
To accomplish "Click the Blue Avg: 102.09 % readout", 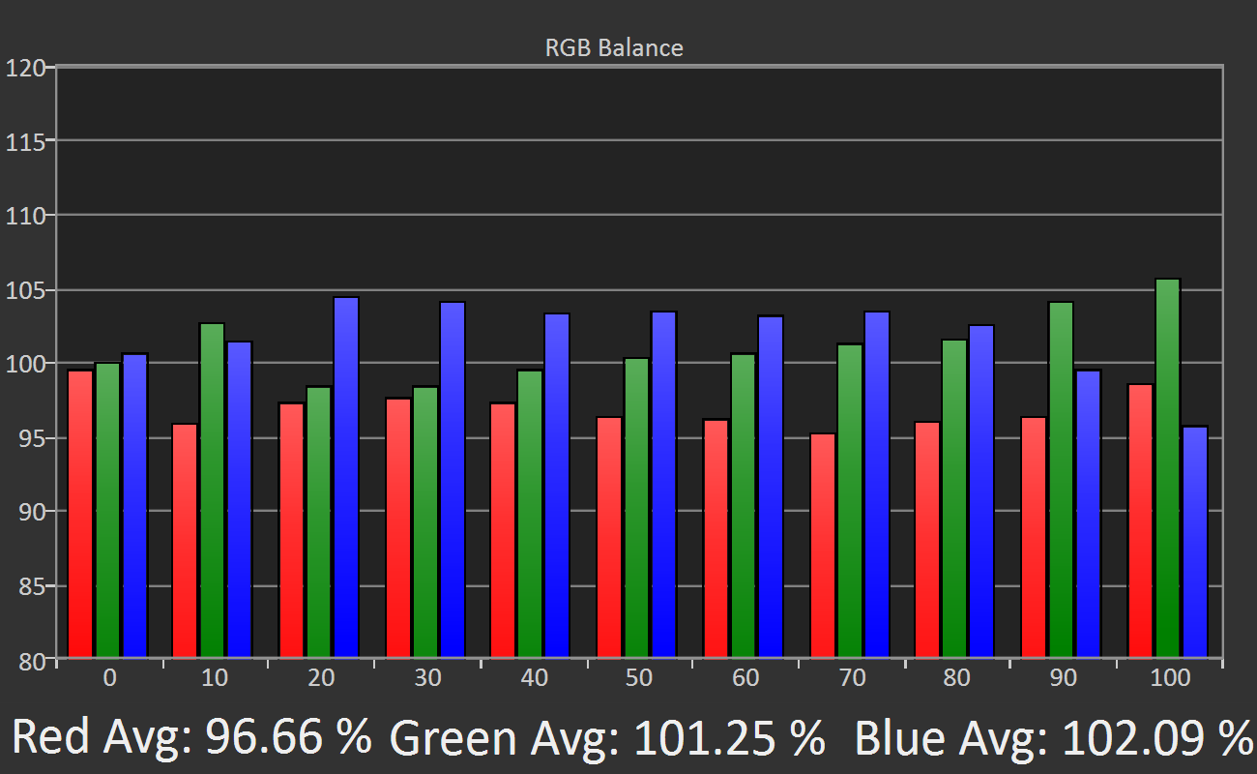I will click(x=1054, y=737).
